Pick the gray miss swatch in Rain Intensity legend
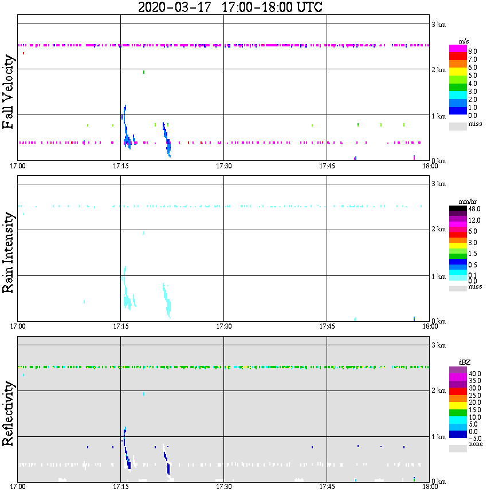The image size is (487, 497). coord(458,289)
